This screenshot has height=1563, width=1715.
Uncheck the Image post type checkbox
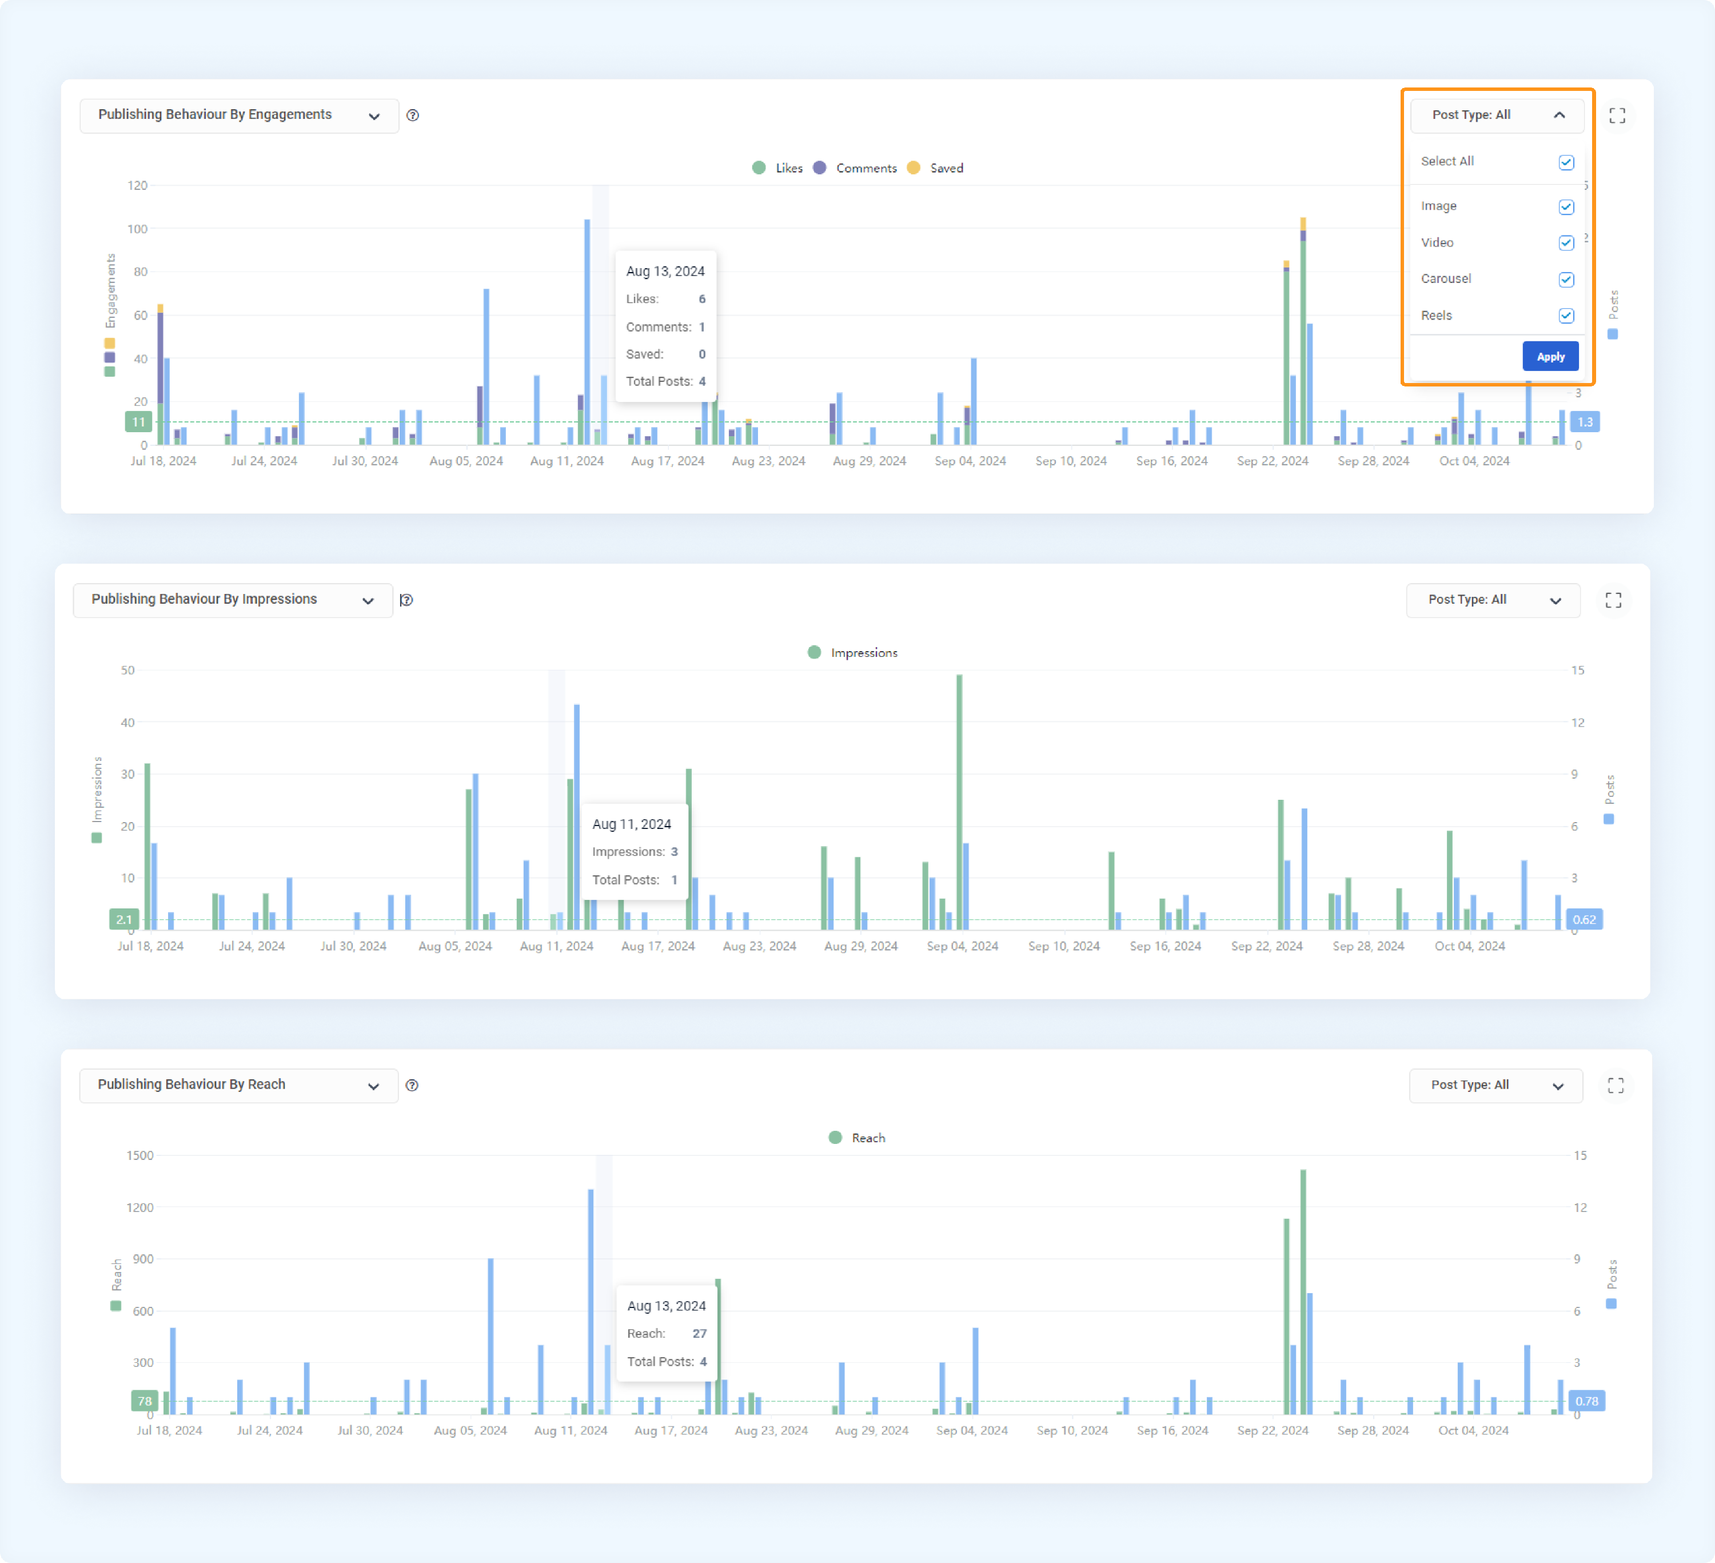click(1566, 207)
